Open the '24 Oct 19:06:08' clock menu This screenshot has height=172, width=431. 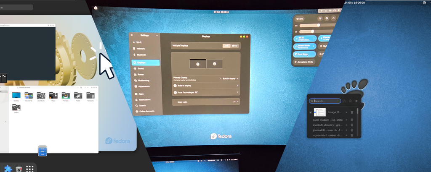(354, 3)
